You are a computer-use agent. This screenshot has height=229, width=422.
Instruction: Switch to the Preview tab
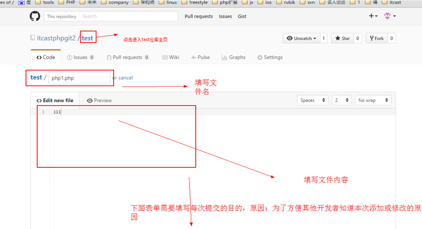pyautogui.click(x=99, y=100)
